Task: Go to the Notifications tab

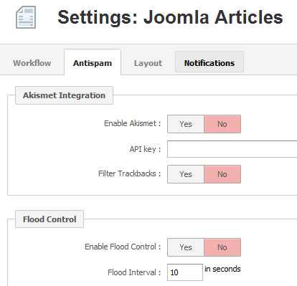Action: [209, 62]
